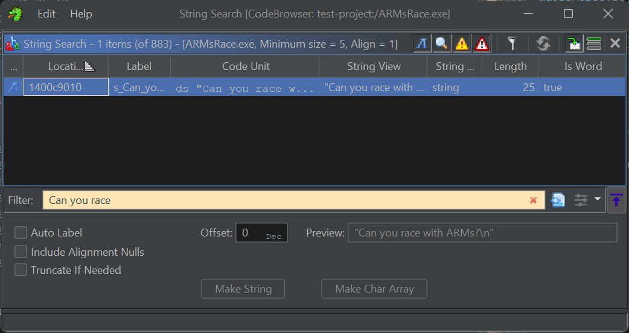Screen dimensions: 629x333
Task: Toggle the yellow warning triangle icon
Action: coord(462,43)
